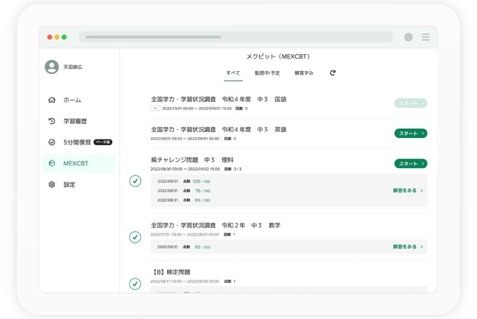Click date range 2022/09/01 09:00 under 英語
Image resolution: width=477 pixels, height=319 pixels.
click(x=185, y=139)
